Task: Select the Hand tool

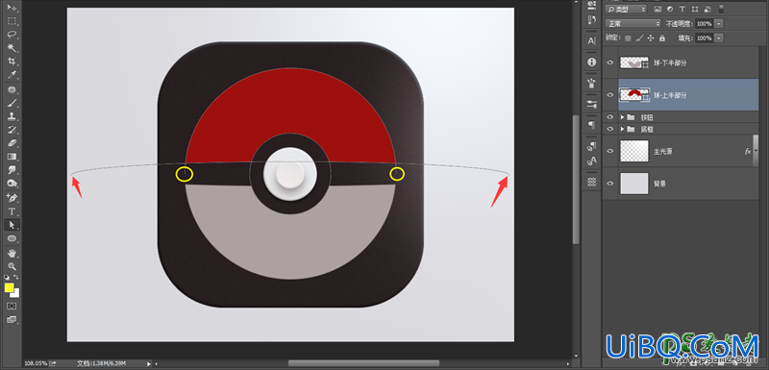Action: 12,253
